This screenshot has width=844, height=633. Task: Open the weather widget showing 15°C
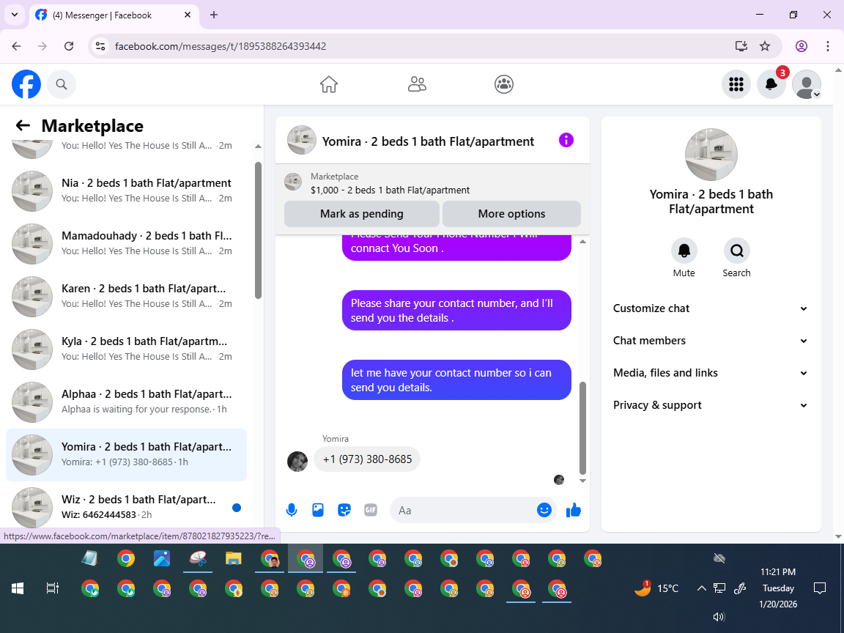[x=656, y=588]
